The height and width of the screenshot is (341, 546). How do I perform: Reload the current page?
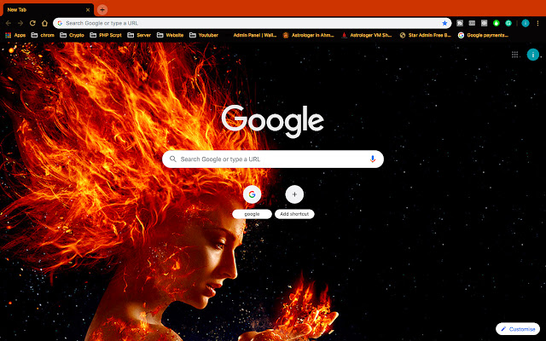tap(32, 23)
